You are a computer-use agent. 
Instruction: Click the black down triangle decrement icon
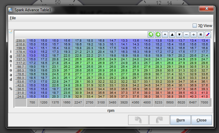(179, 34)
